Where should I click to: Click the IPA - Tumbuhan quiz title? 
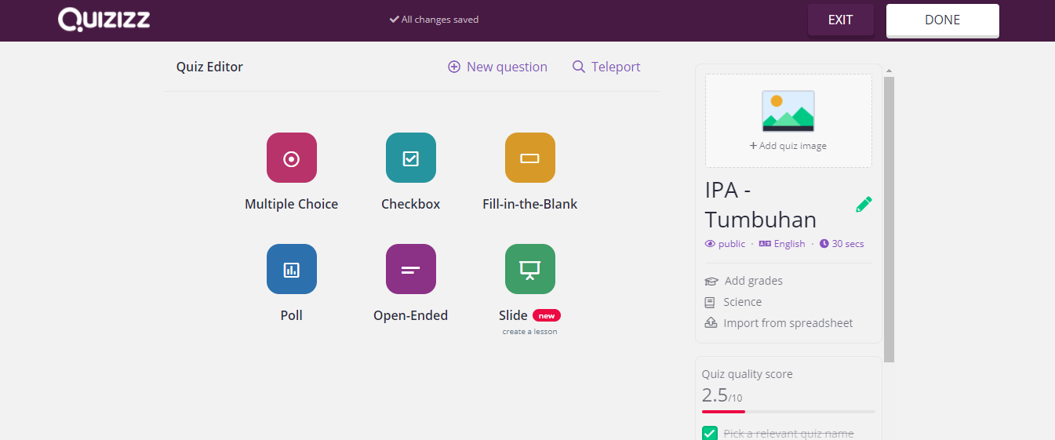click(x=760, y=205)
